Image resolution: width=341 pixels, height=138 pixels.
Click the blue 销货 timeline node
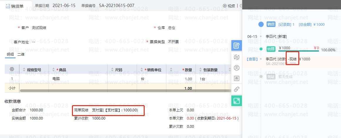click(261, 24)
